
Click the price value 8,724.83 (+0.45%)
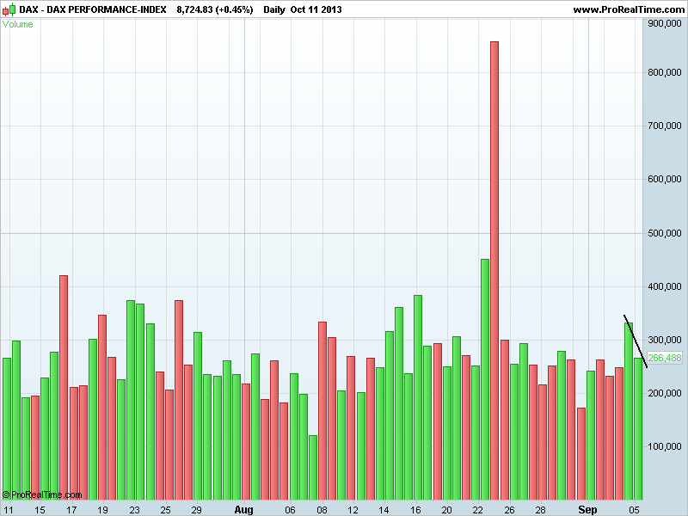tap(215, 9)
